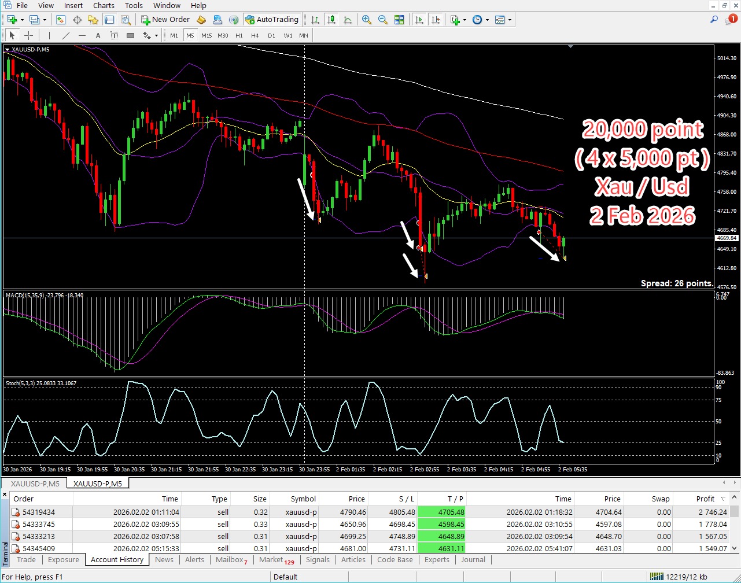
Task: Click the New Order button
Action: (x=165, y=20)
